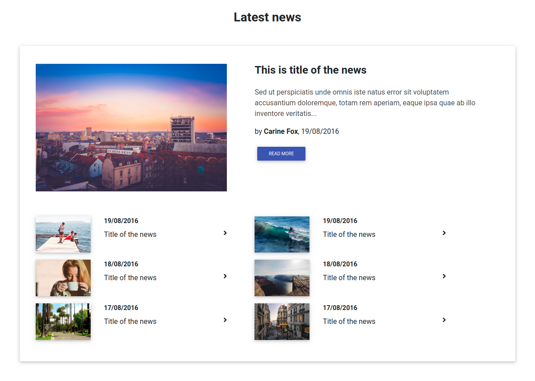
Task: Select the palm tree lined road thumbnail
Action: click(x=63, y=321)
